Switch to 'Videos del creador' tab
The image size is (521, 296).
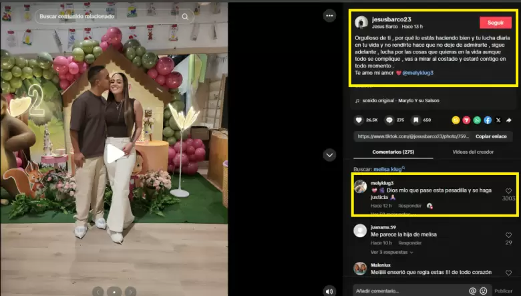click(474, 152)
